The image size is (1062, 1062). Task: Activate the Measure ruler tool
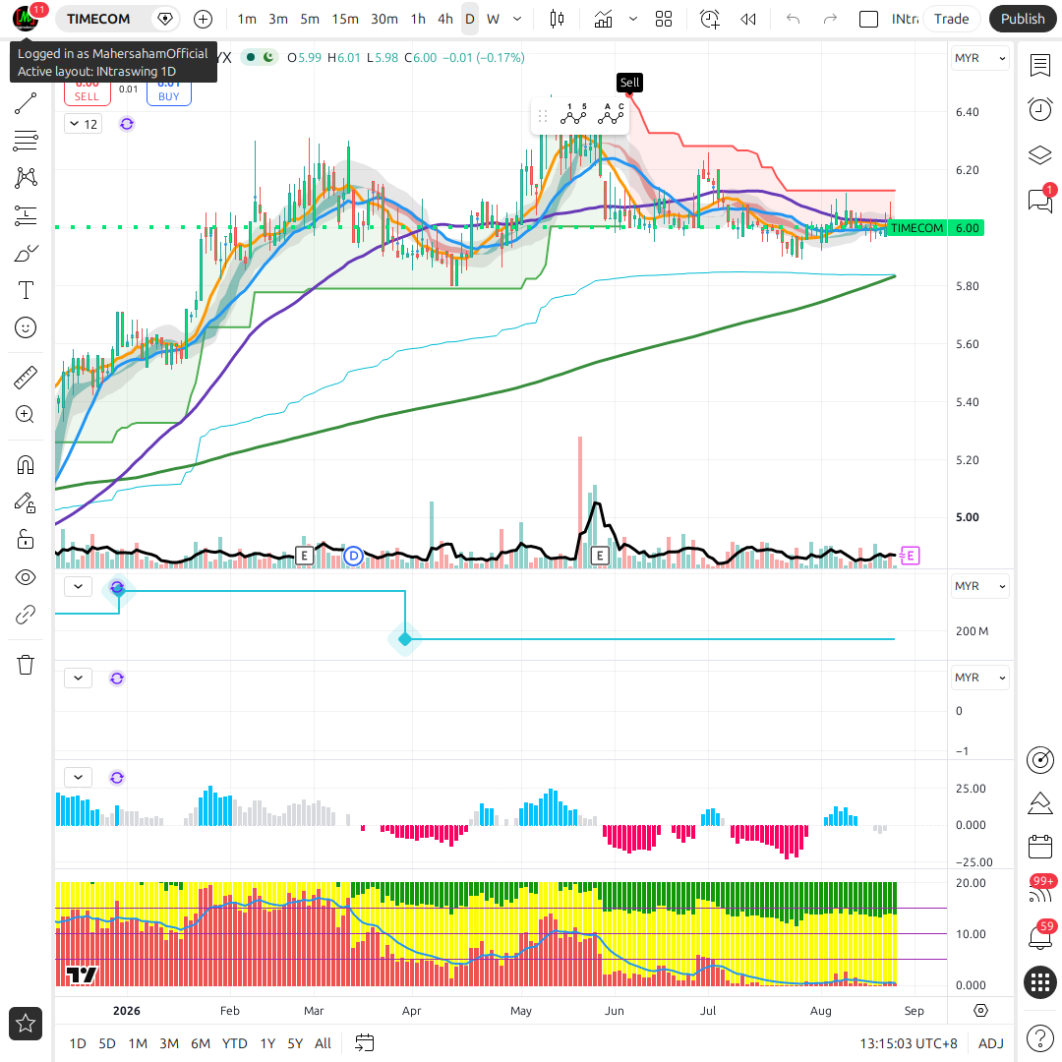point(26,378)
